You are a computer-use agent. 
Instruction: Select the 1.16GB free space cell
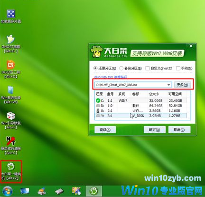(x=174, y=111)
